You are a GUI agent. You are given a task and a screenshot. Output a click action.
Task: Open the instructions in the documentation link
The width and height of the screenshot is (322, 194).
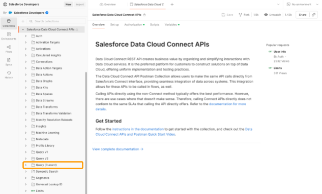point(138,129)
